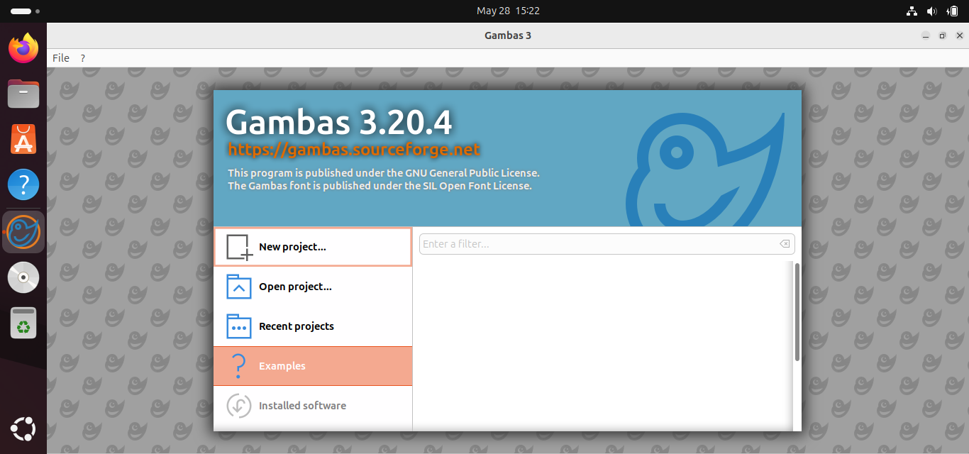
Task: Show applications with the Ubuntu logo button
Action: [x=23, y=429]
